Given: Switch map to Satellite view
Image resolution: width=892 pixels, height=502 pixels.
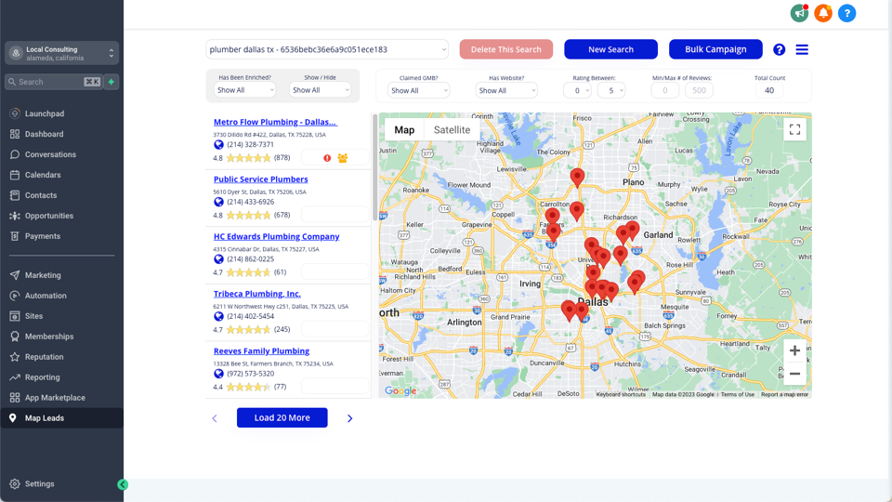Looking at the screenshot, I should pos(452,130).
